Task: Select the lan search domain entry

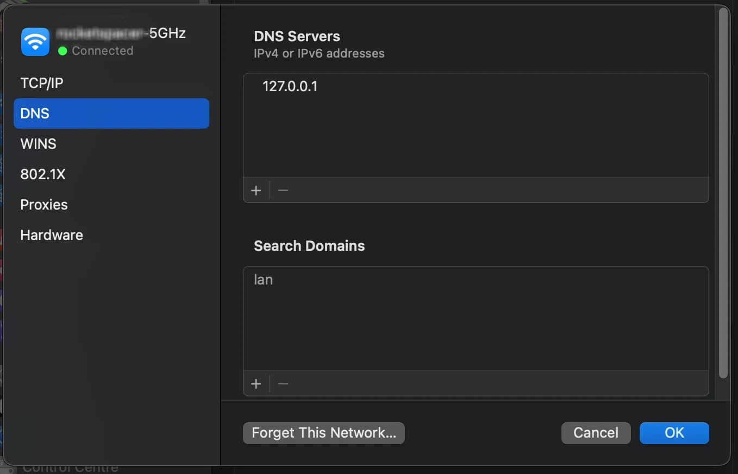Action: tap(263, 280)
